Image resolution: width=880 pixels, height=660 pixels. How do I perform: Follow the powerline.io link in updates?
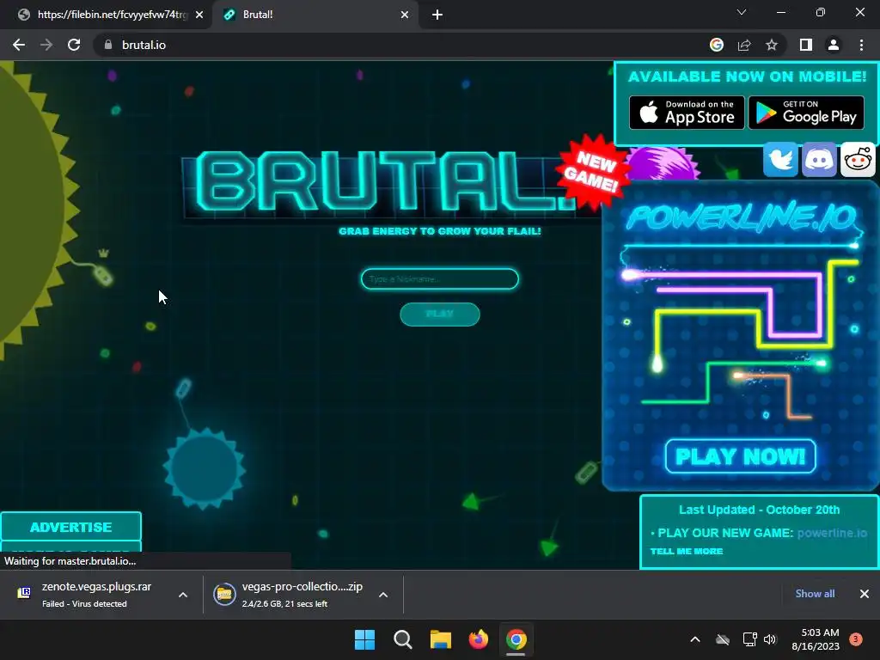click(832, 533)
